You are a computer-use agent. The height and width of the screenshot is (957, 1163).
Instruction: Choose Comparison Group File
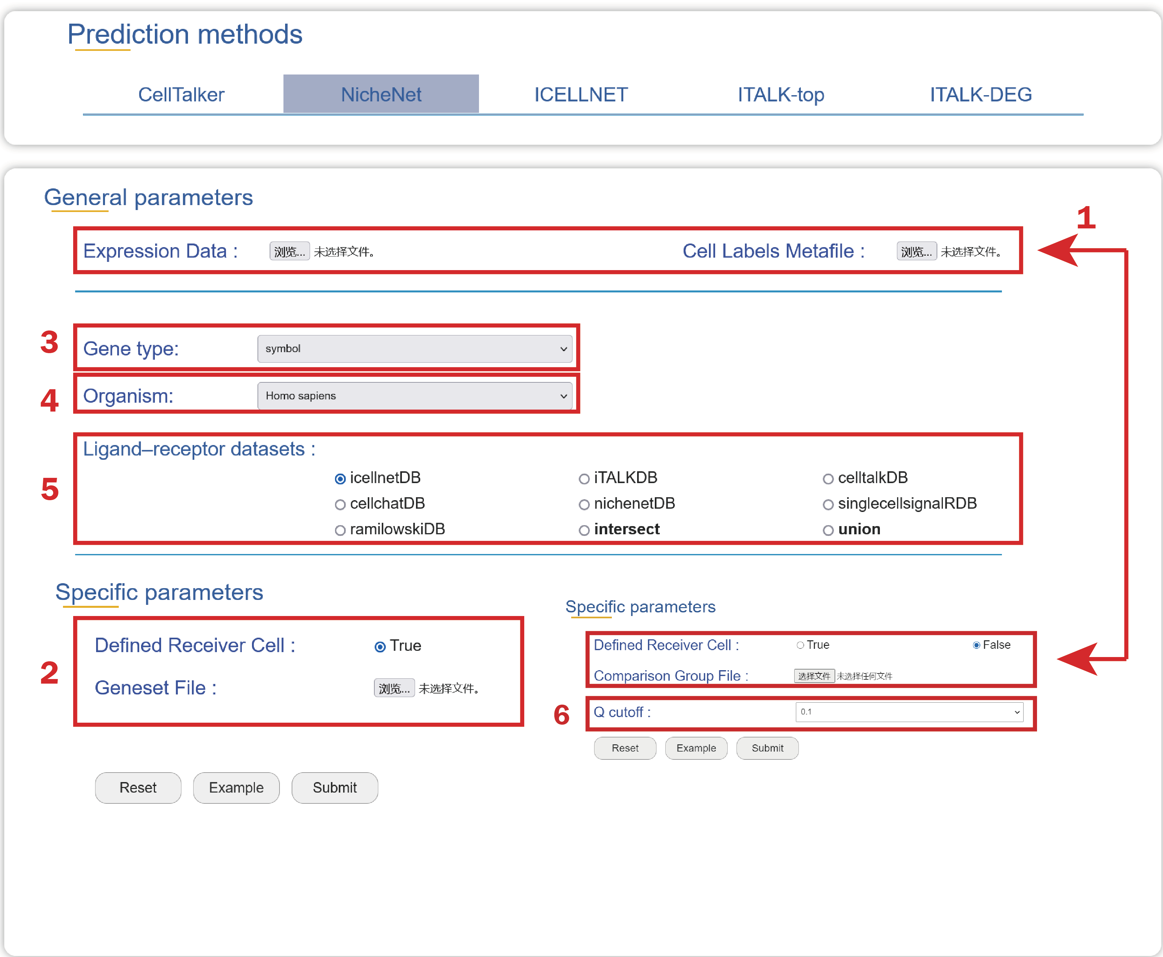pos(814,676)
